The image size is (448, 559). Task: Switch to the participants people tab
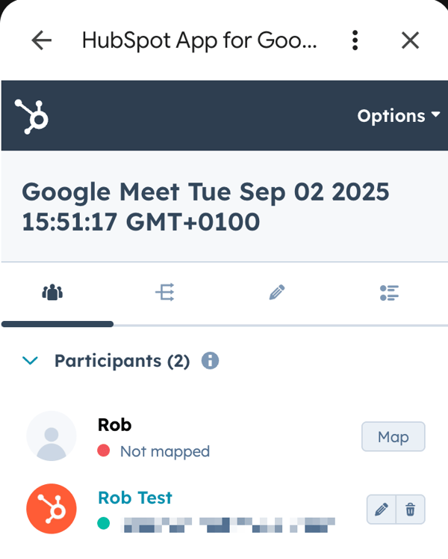52,293
